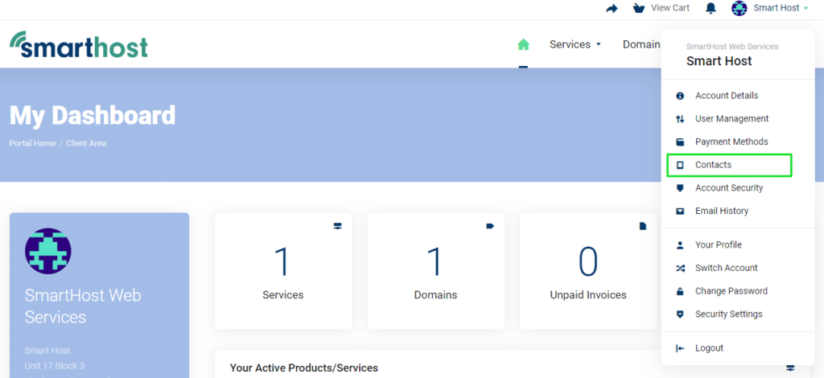The height and width of the screenshot is (378, 824).
Task: Open the Unpaid Invoices summary card
Action: click(588, 271)
